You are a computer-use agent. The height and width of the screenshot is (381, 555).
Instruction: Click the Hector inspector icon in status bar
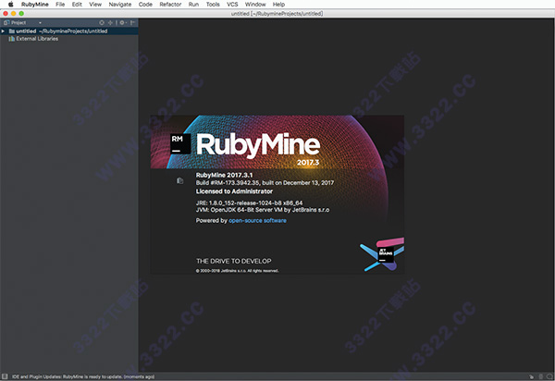pyautogui.click(x=541, y=376)
